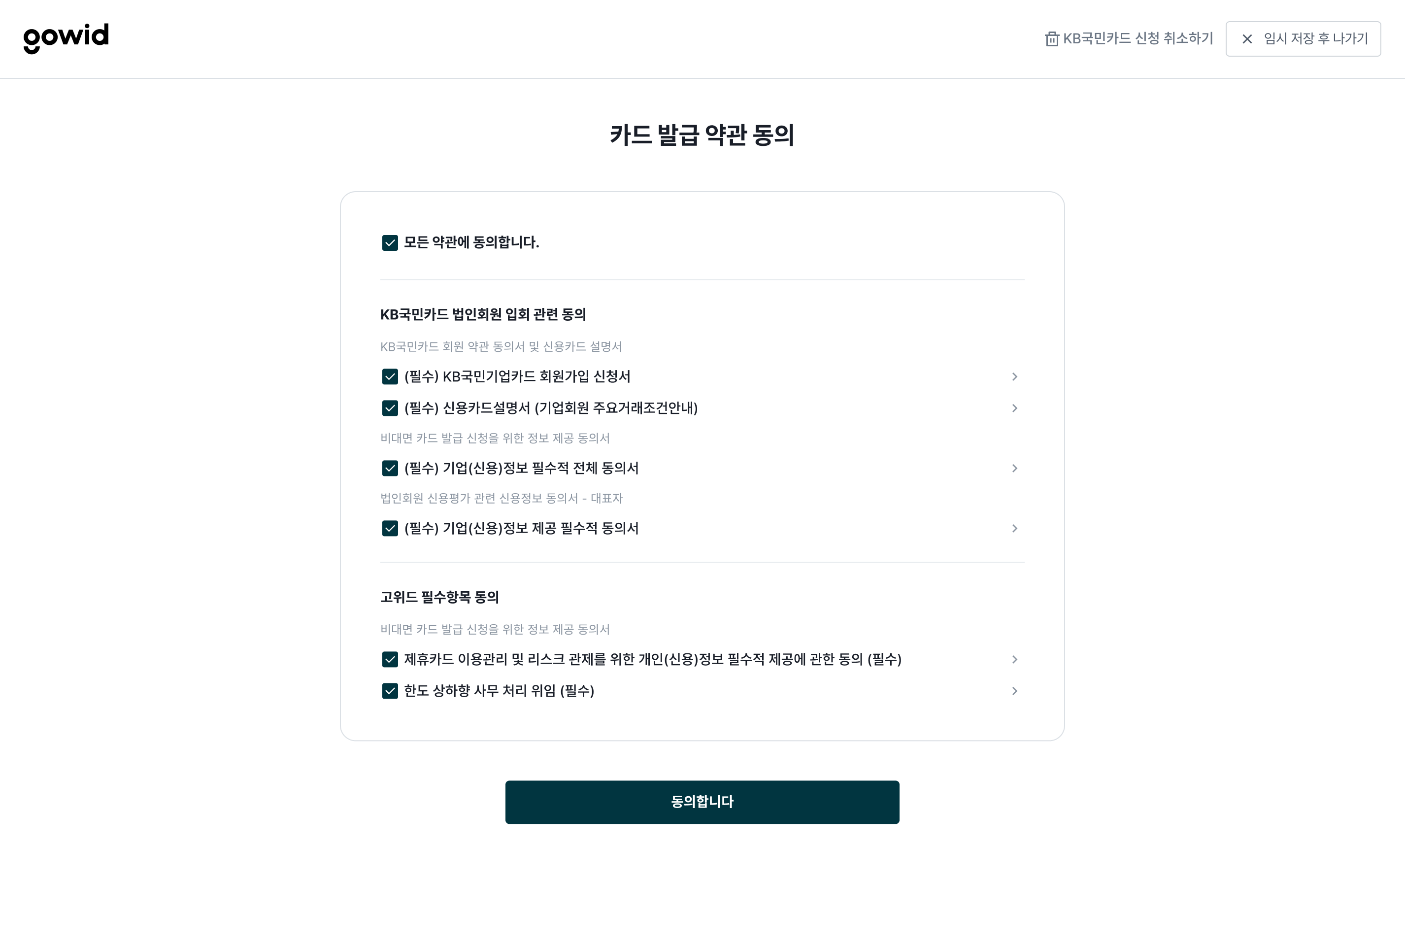Image resolution: width=1405 pixels, height=946 pixels.
Task: Toggle 신용카드설명서 checkbox
Action: click(x=390, y=408)
